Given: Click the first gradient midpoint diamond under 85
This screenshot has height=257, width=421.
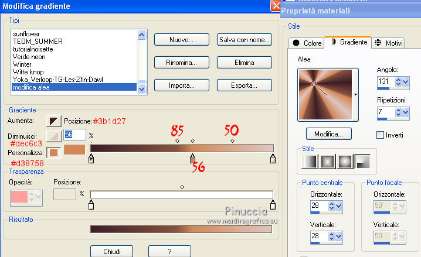Looking at the screenshot, I should point(177,141).
